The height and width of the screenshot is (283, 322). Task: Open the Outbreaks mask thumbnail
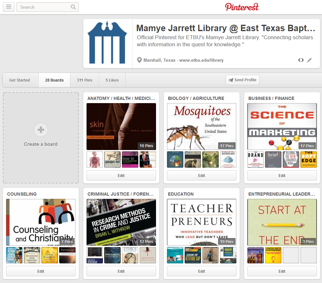(228, 160)
